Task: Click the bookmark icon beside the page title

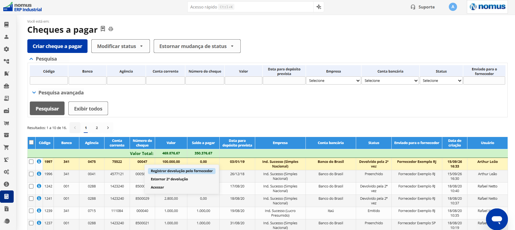Action: pyautogui.click(x=103, y=29)
